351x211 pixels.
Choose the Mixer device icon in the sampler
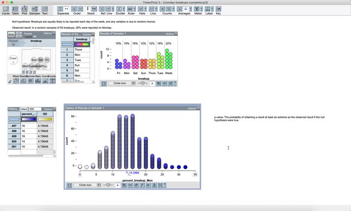click(x=16, y=80)
